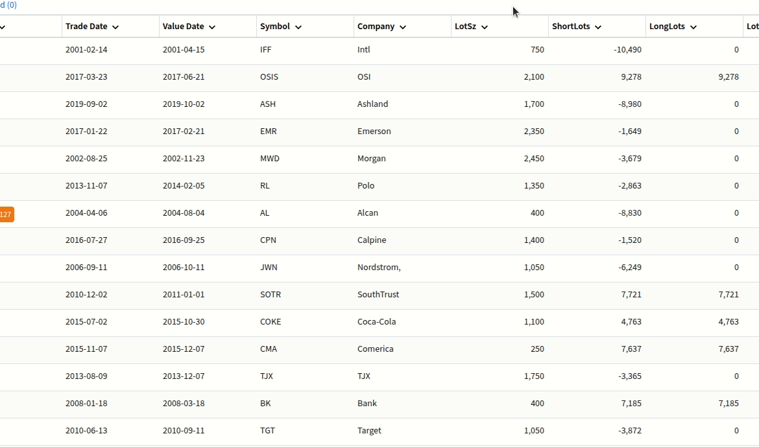759x447 pixels.
Task: Click the Symbol column header label
Action: [275, 26]
